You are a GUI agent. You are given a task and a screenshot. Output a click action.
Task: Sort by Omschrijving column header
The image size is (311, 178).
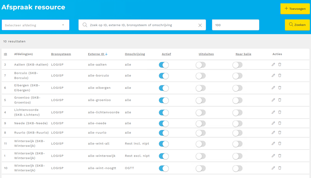coord(135,54)
